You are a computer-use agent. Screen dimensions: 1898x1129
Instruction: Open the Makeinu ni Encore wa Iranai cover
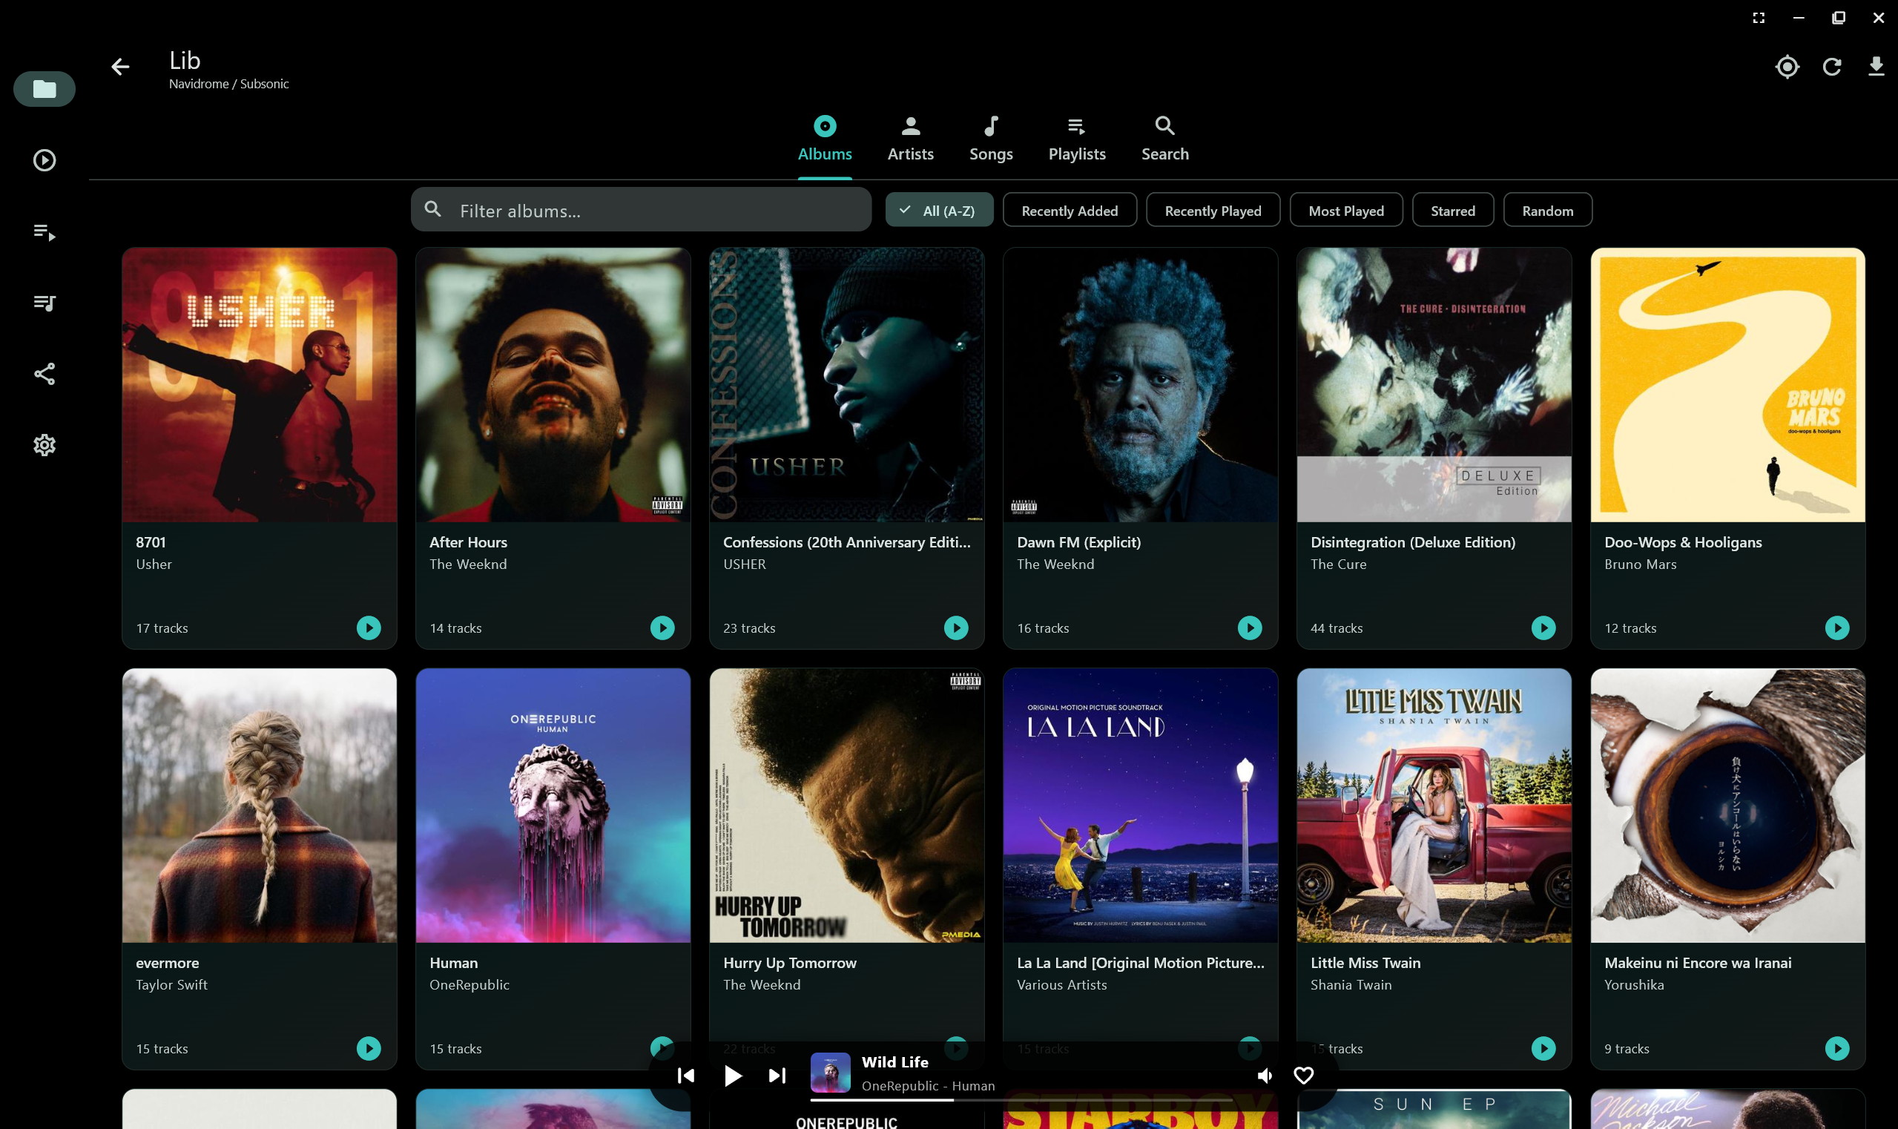click(x=1727, y=806)
